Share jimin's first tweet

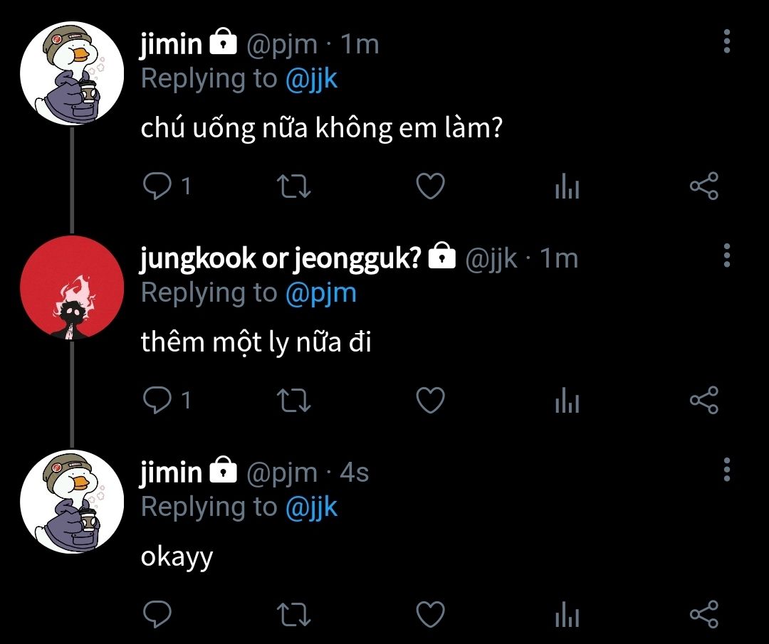[704, 187]
